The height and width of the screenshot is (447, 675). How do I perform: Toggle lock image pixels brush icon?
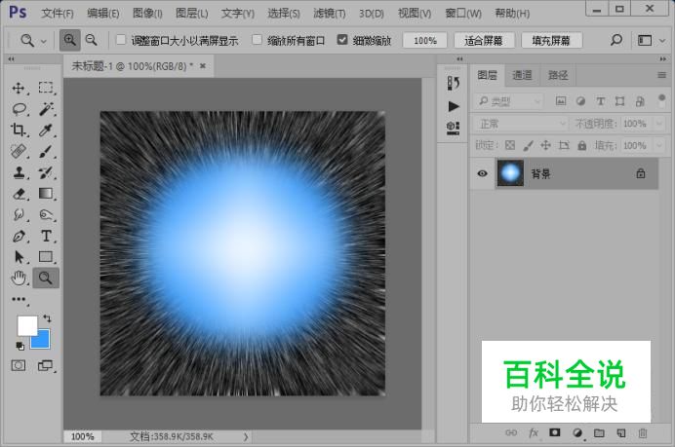tap(528, 145)
